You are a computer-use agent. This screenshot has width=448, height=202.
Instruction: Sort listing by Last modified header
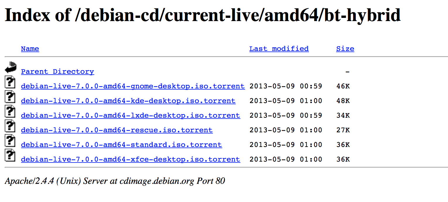pyautogui.click(x=279, y=49)
